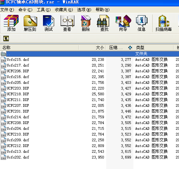Click AutoCAD 图形交换 type of UCFC201.DXF row
179x169 pixels.
click(151, 111)
